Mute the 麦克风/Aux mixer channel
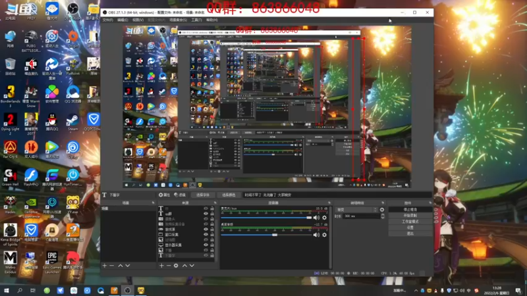Screen dimensions: 527x296 (x=316, y=218)
